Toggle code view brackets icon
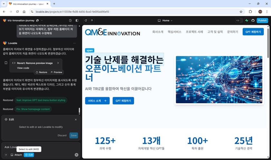The width and height of the screenshot is (271, 160). coord(238,20)
